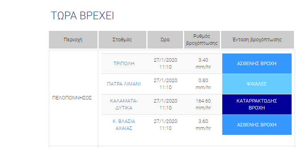Image resolution: width=297 pixels, height=148 pixels.
Task: Click the Ένταση βροχόπτωσης column header
Action: 257,40
